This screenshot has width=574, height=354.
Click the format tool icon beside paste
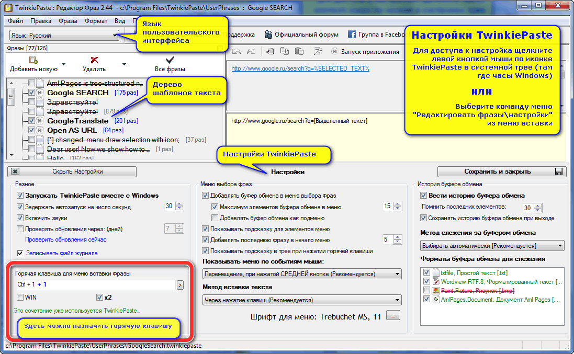318,52
